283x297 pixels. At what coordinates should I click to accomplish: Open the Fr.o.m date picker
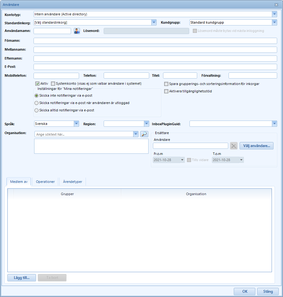pos(182,160)
